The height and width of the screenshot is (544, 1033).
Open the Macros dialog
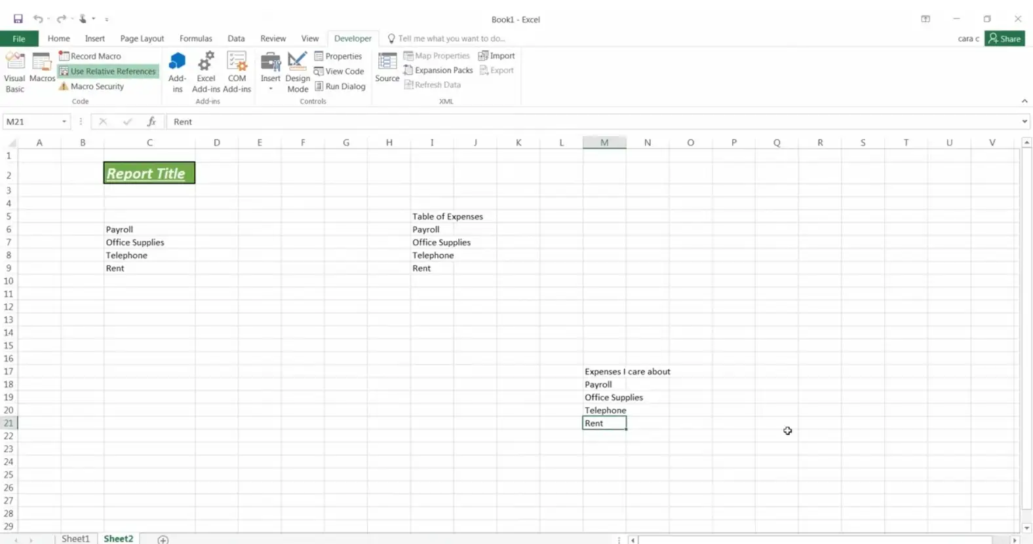tap(42, 69)
